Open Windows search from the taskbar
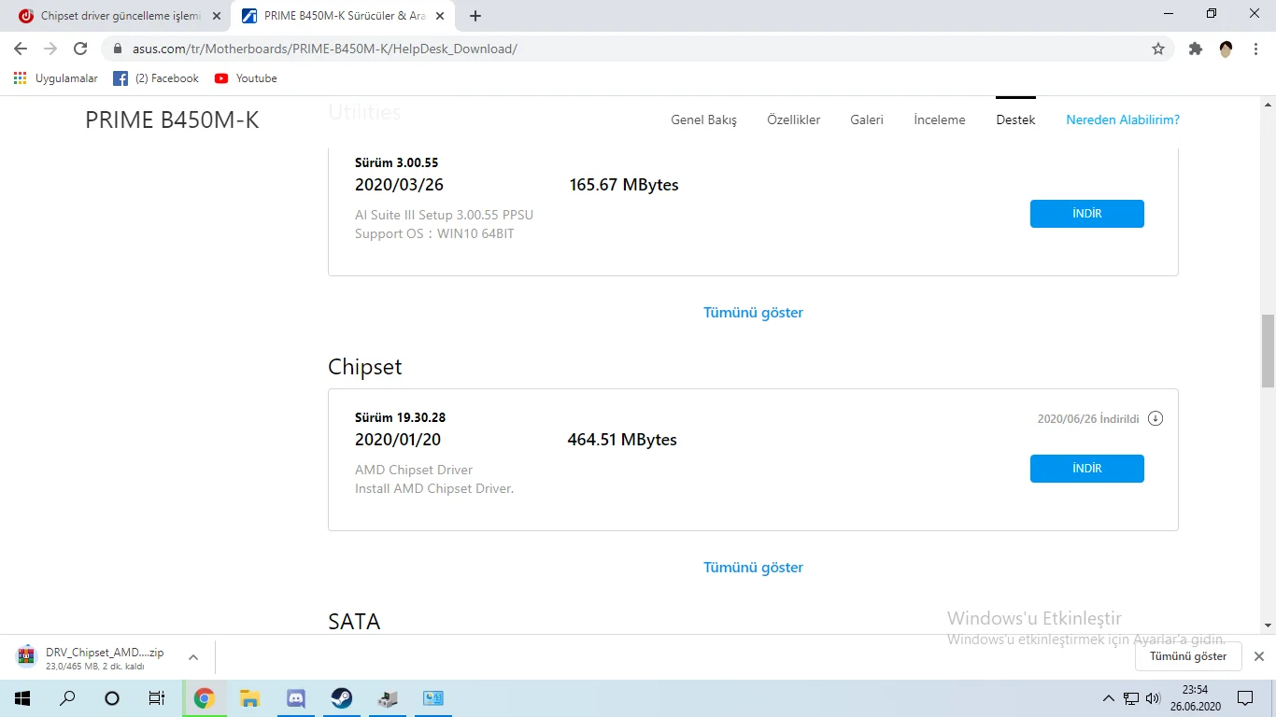 click(x=67, y=698)
